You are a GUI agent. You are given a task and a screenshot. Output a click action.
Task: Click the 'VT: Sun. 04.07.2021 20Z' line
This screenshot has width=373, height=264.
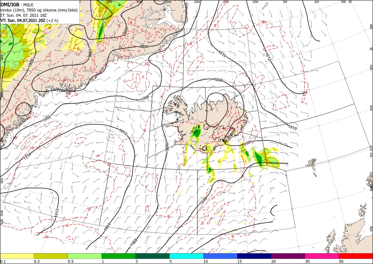point(23,20)
